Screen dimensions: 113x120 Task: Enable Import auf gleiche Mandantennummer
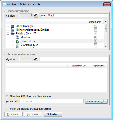click(7, 109)
